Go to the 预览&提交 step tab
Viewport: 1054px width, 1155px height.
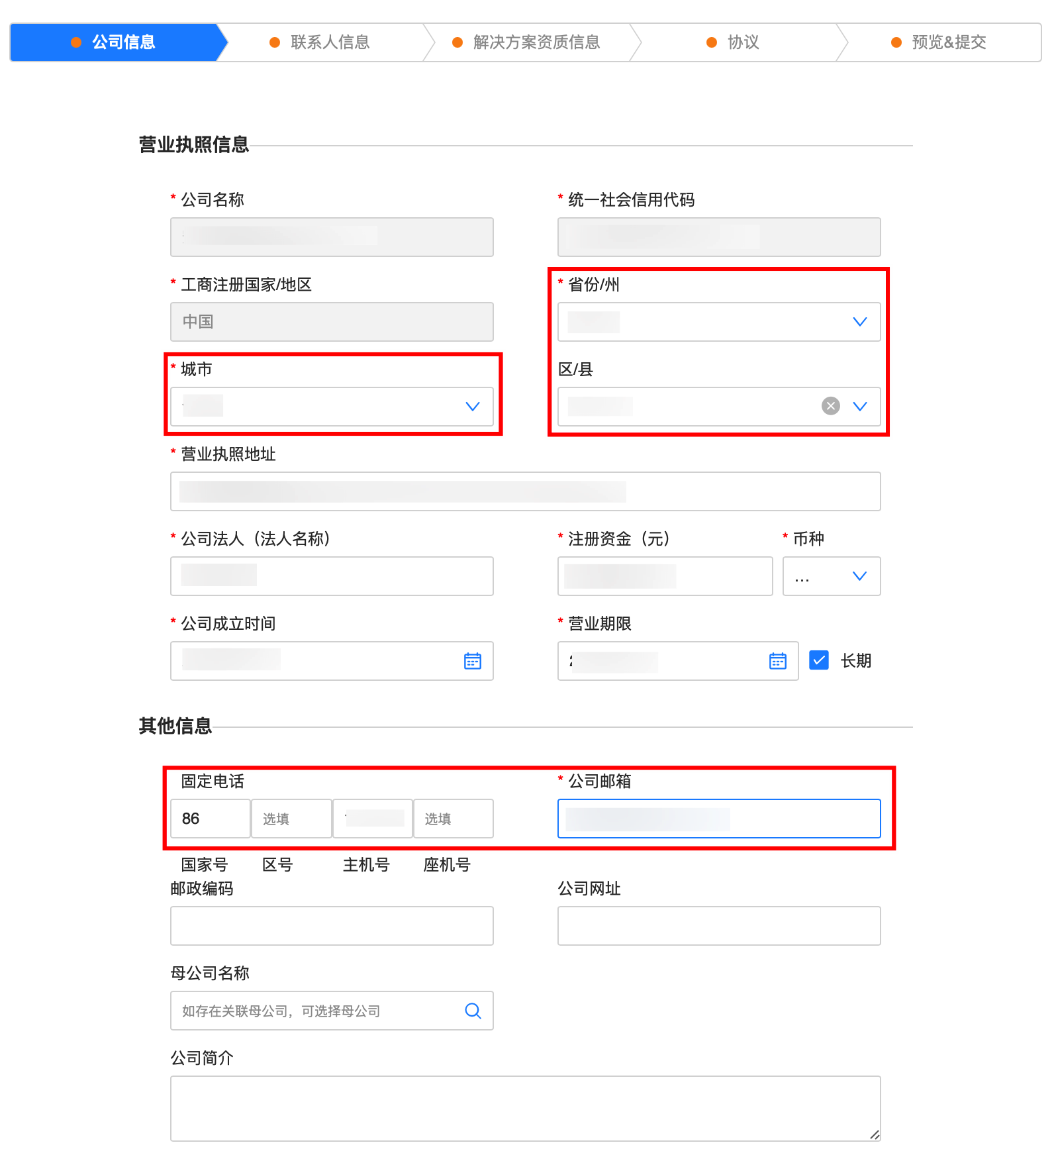tap(940, 42)
